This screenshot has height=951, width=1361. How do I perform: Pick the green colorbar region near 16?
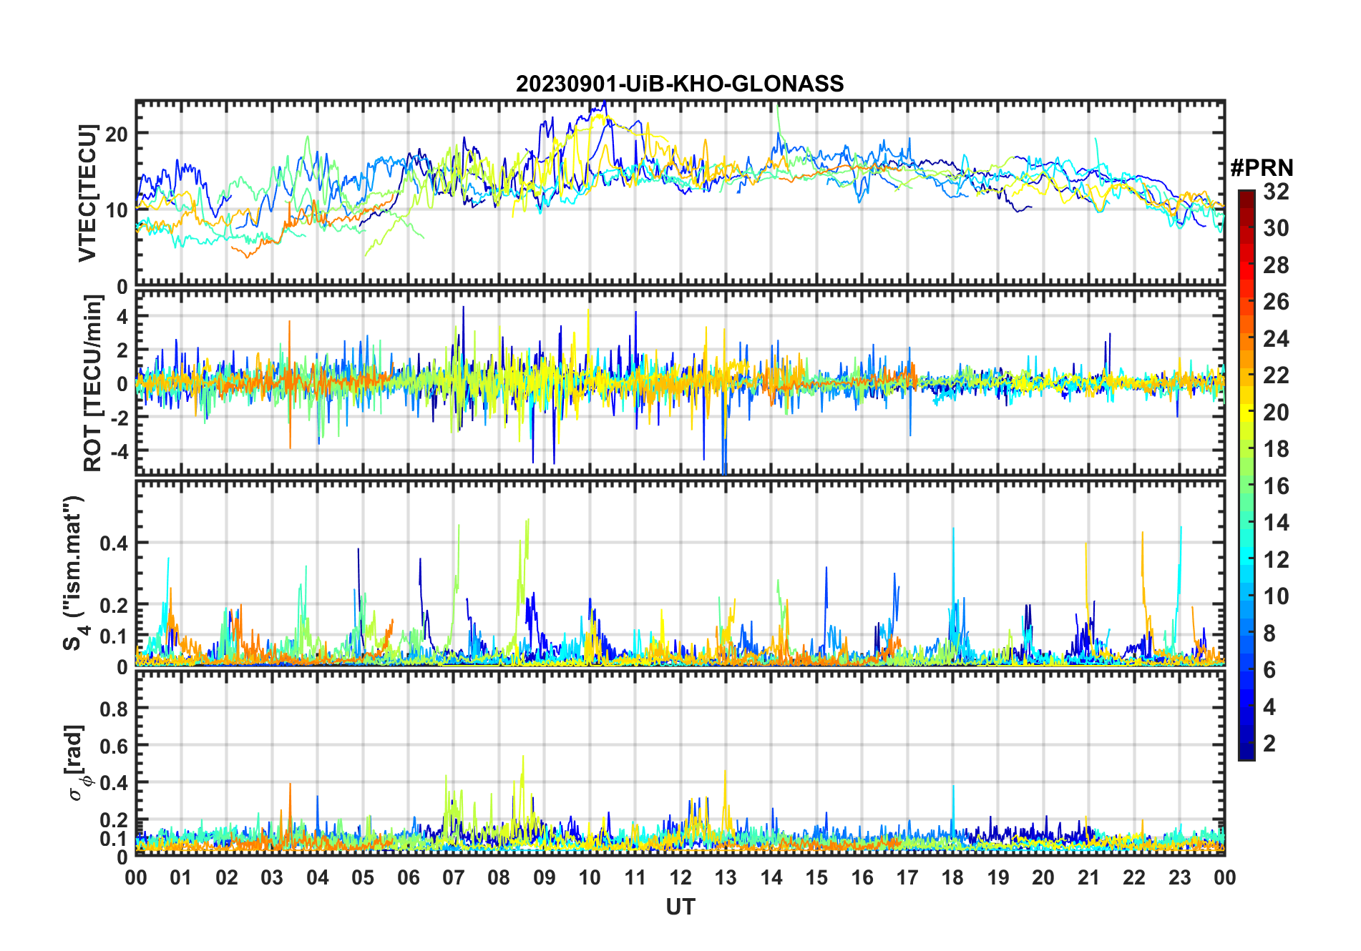(x=1246, y=486)
